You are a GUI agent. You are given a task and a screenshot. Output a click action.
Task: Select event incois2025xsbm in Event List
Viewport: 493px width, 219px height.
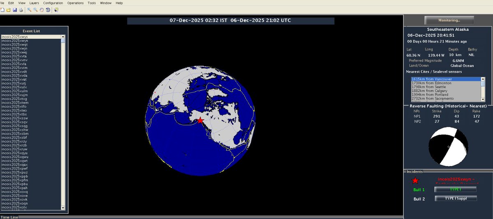click(x=31, y=134)
